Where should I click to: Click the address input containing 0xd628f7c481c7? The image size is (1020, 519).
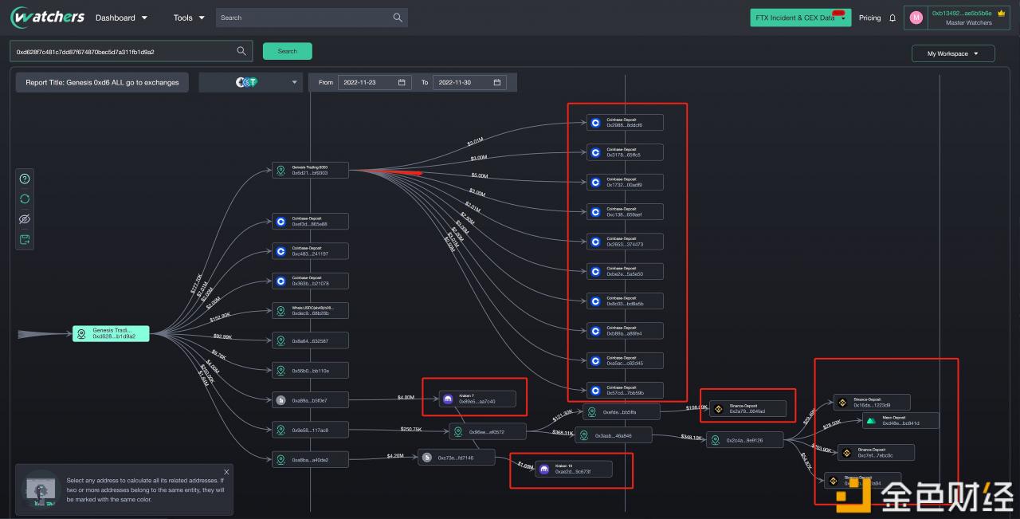pyautogui.click(x=131, y=51)
